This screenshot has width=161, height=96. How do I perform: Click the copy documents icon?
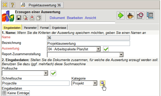pos(39,18)
